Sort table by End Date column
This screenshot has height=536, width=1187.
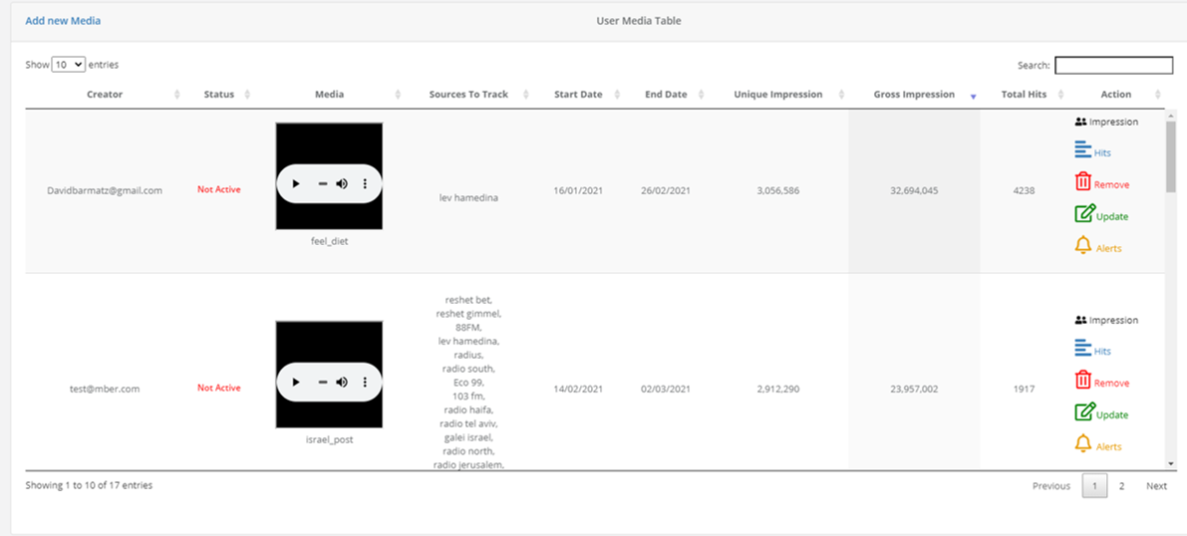click(x=666, y=95)
